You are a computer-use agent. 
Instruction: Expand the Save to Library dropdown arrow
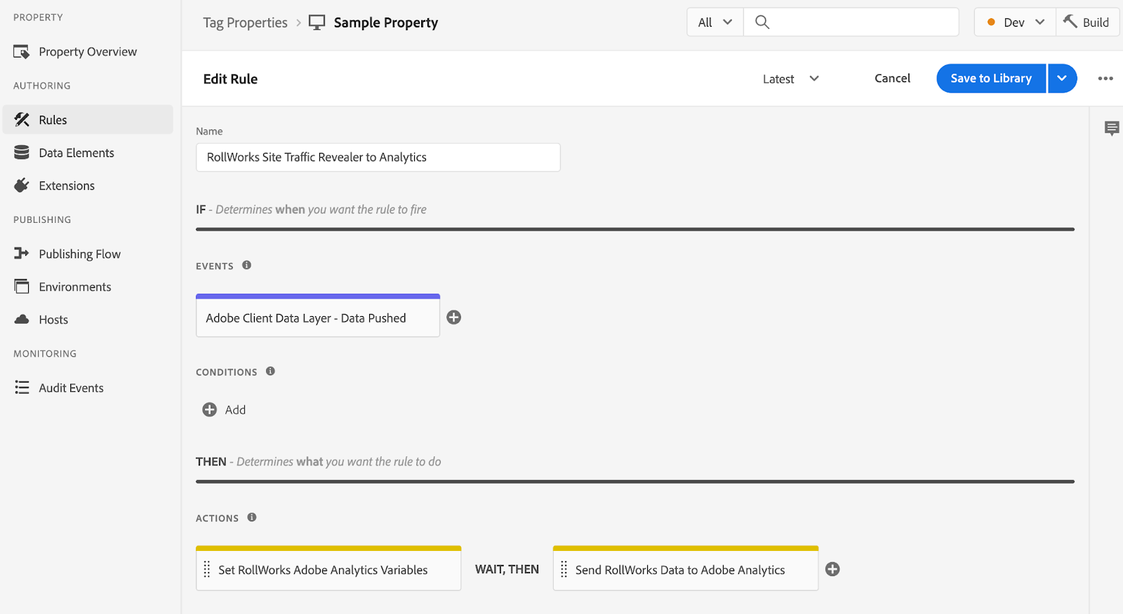coord(1062,79)
